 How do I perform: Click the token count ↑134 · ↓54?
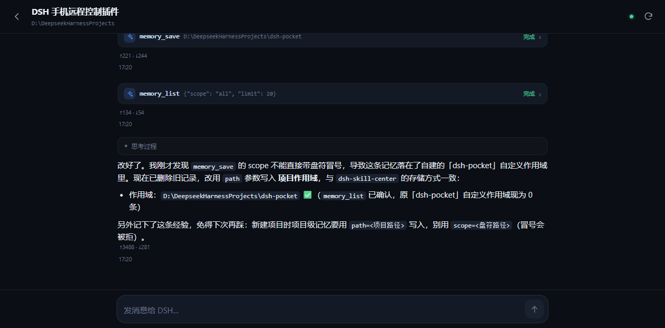click(132, 112)
